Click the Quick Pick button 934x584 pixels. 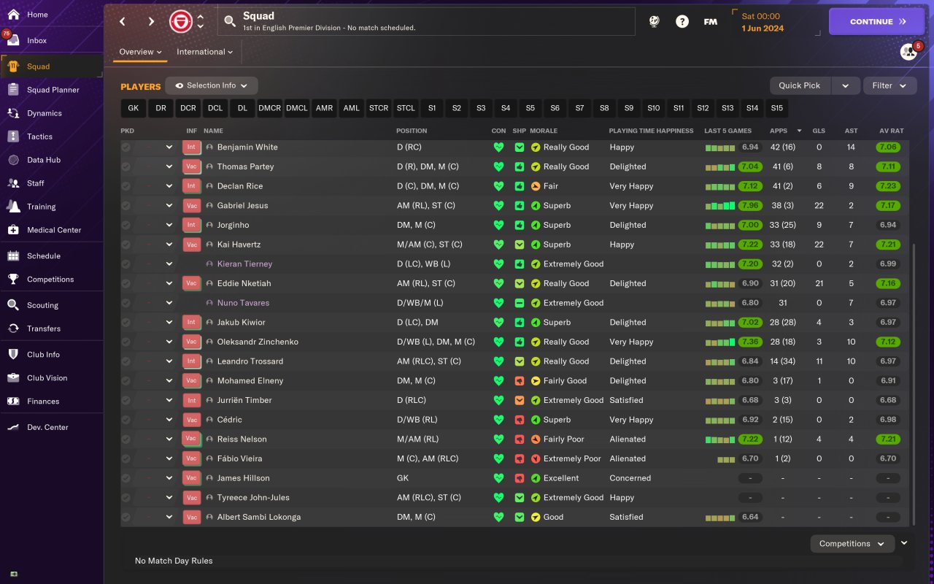tap(800, 85)
